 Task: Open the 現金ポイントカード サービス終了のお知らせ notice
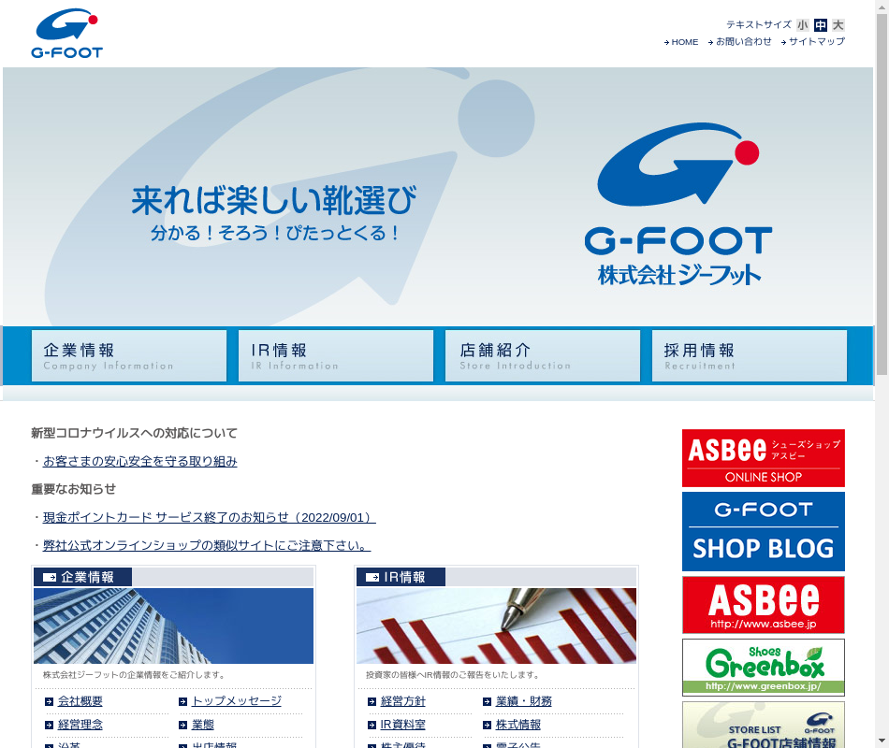point(210,517)
